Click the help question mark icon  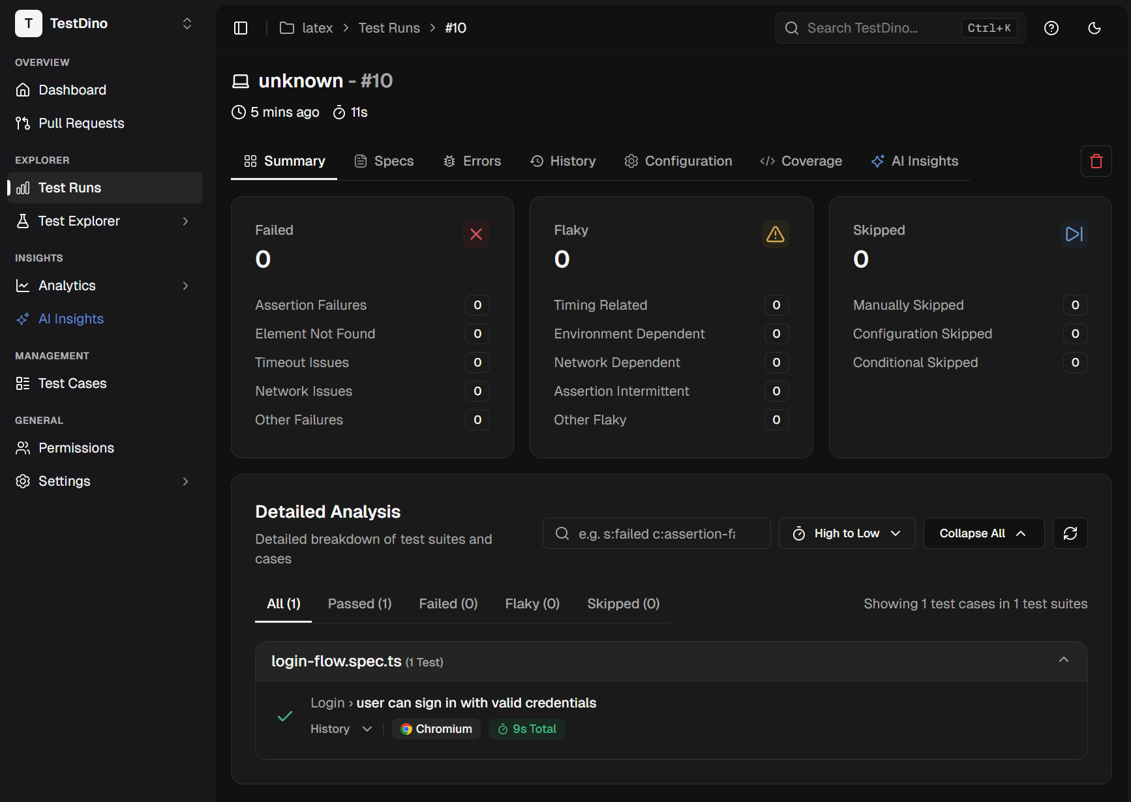(1051, 28)
